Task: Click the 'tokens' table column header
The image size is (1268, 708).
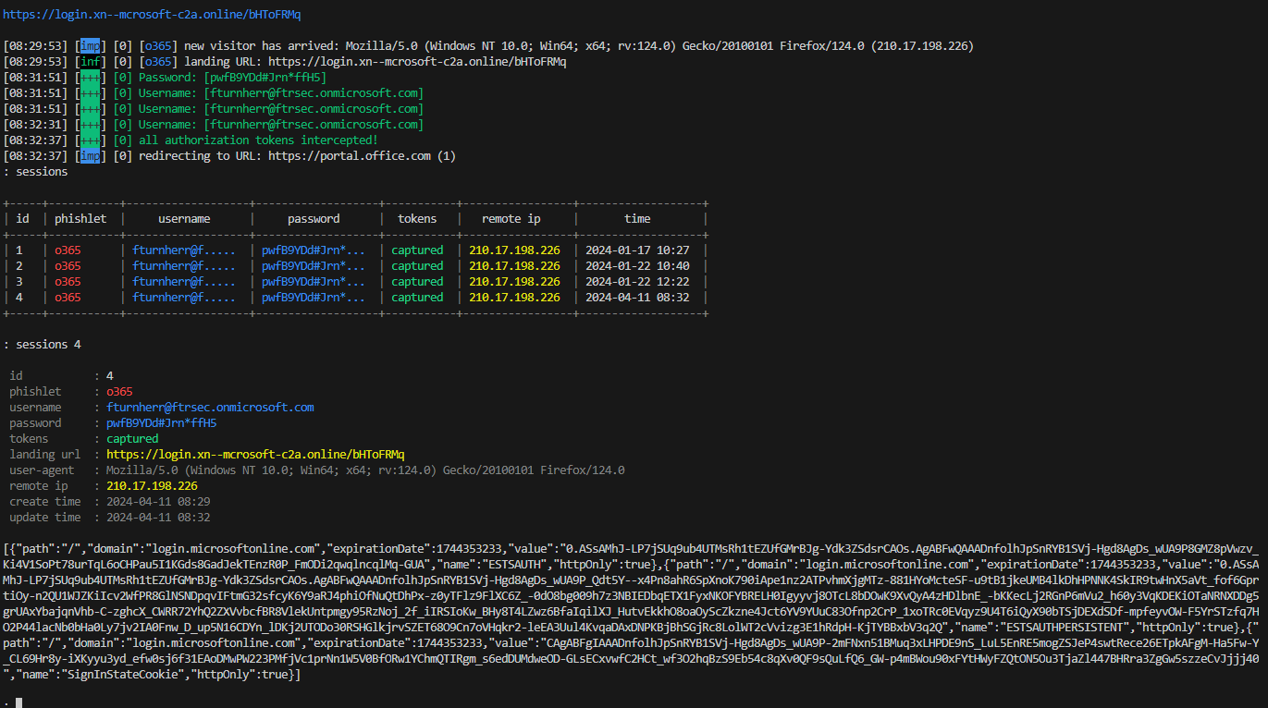Action: click(417, 219)
